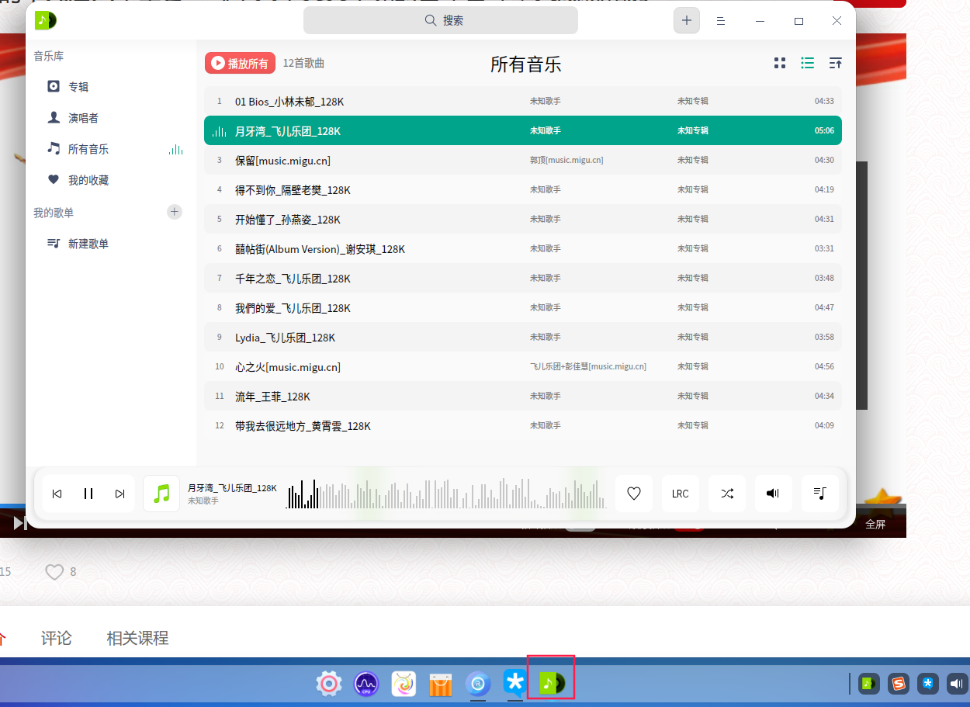Open the Sogou input method tray icon
Viewport: 970px width, 707px height.
[x=899, y=684]
